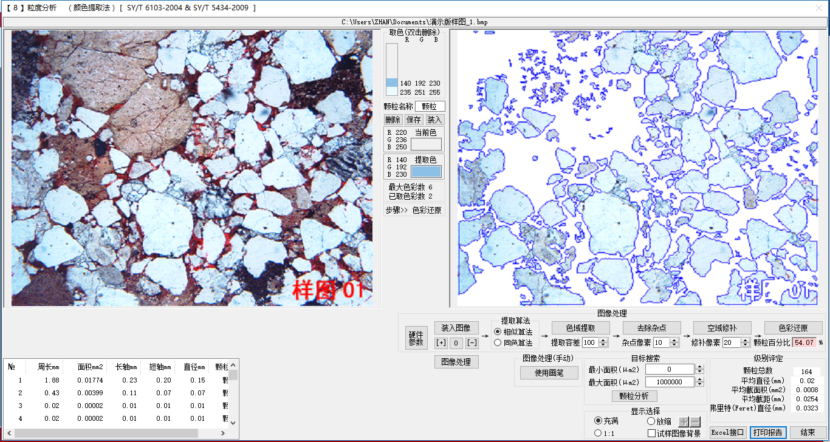The height and width of the screenshot is (442, 830).
Task: Adjust the 杂点像素 spinner arrows
Action: pos(674,342)
